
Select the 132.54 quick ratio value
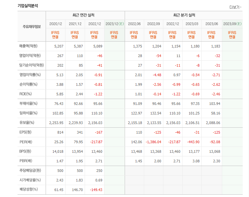156,113
